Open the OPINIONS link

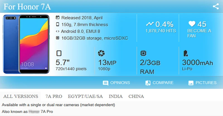(x=120, y=83)
